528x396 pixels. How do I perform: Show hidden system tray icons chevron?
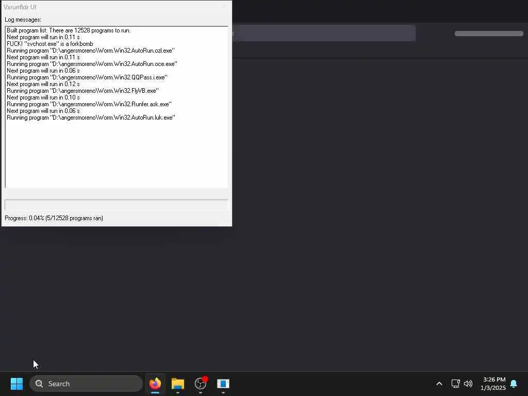coord(439,384)
